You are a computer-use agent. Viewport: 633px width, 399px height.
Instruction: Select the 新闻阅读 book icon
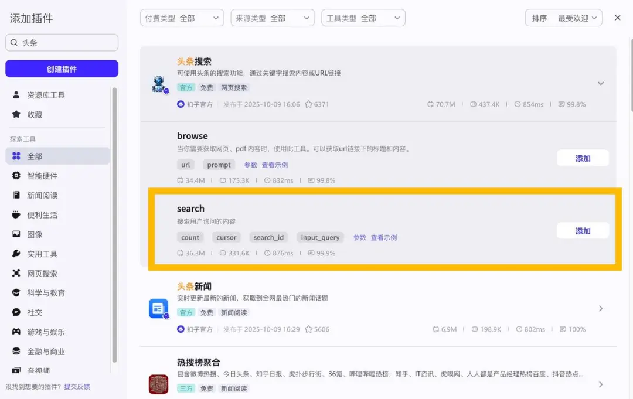(x=16, y=195)
